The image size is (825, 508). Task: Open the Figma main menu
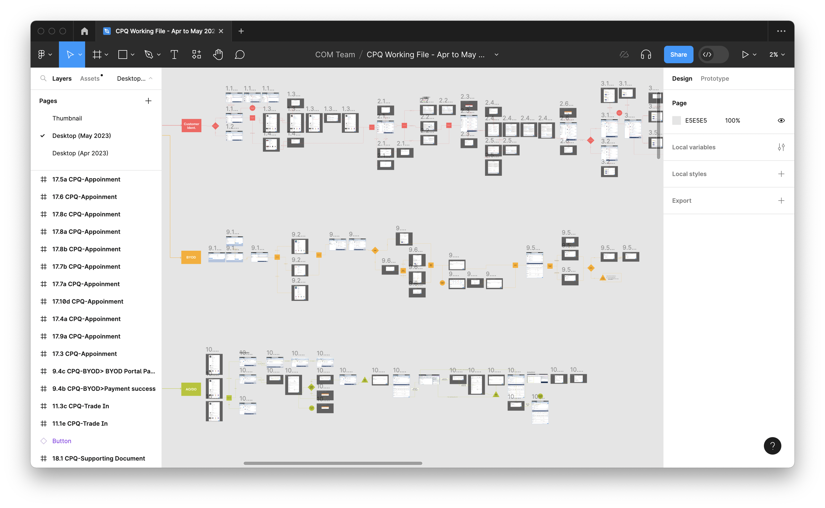click(41, 55)
